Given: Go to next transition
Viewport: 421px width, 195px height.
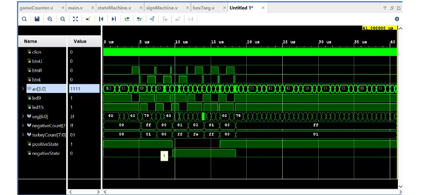Looking at the screenshot, I should 140,19.
